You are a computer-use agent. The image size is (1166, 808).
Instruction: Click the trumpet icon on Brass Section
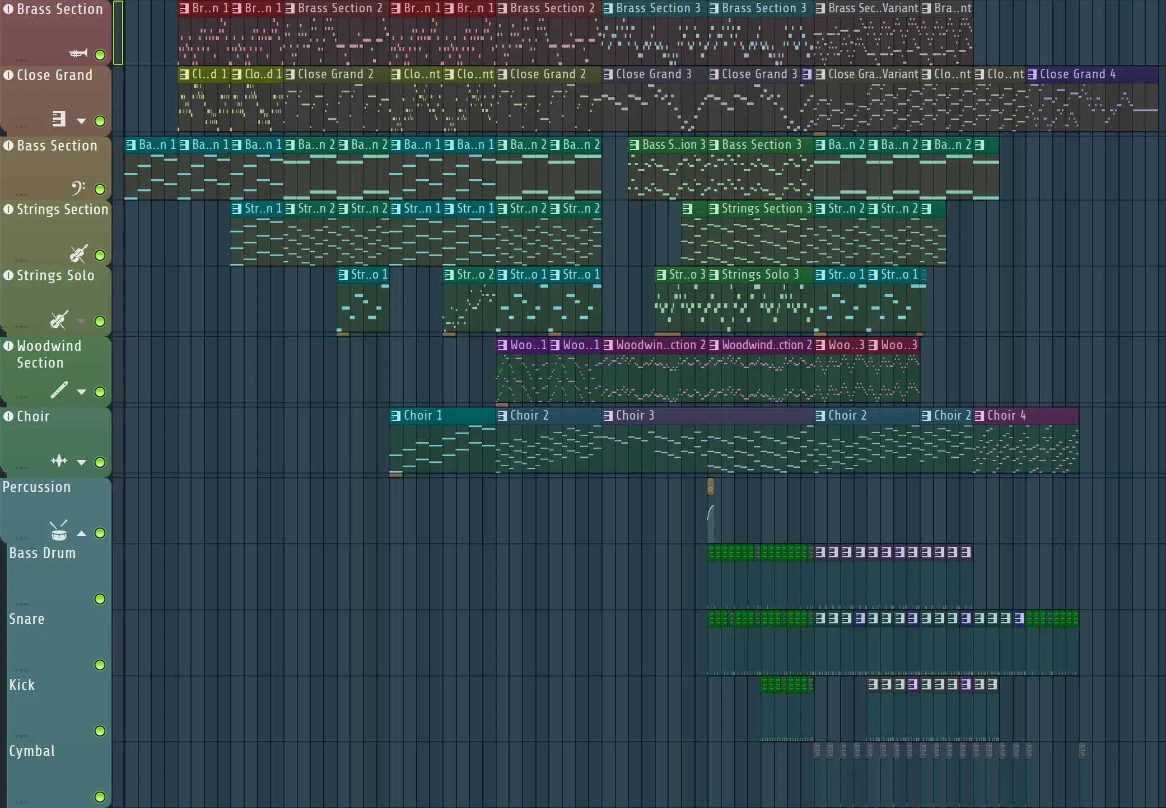[78, 54]
